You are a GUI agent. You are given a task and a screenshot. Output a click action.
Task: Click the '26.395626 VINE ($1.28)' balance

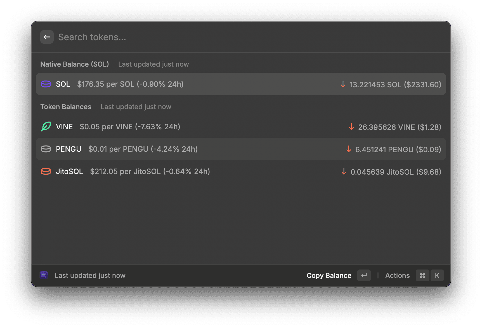[400, 127]
